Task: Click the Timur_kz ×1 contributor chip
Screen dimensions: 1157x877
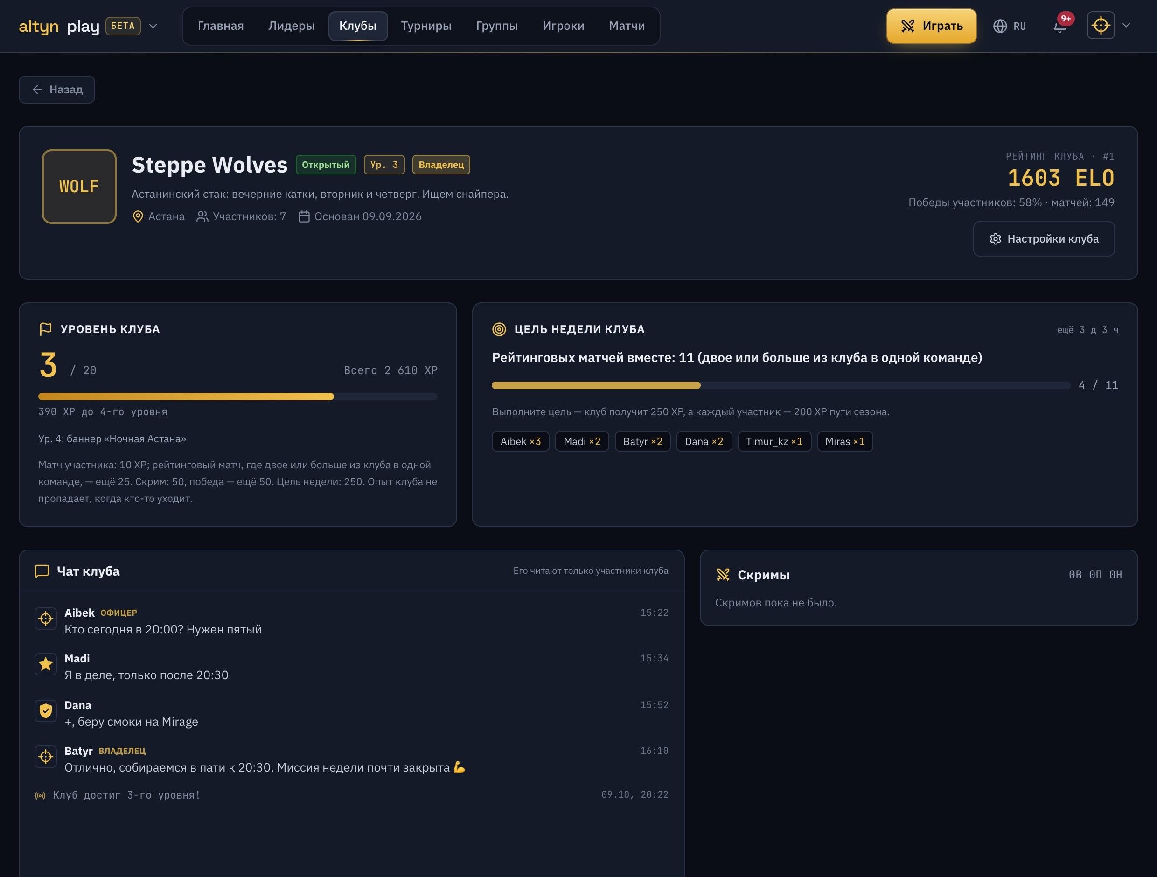Action: pyautogui.click(x=774, y=441)
